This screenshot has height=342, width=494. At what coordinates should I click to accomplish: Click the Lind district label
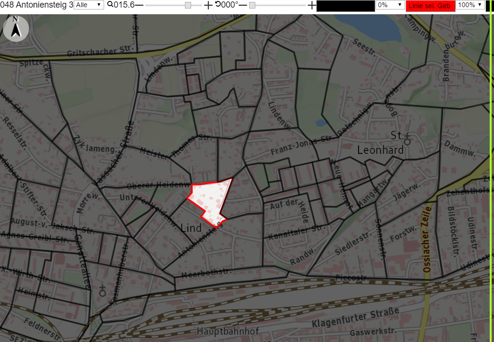tap(191, 228)
